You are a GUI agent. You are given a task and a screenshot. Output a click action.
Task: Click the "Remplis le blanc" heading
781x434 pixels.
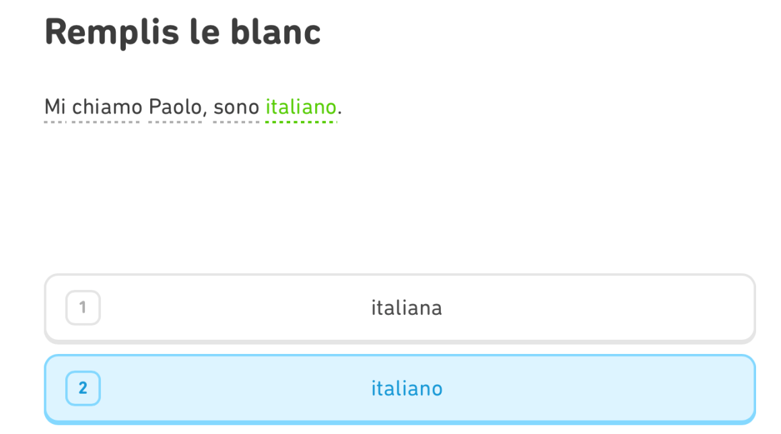tap(182, 32)
